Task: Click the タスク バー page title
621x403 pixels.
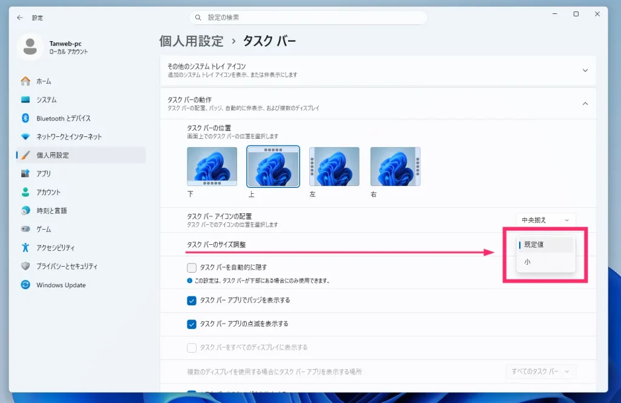Action: pos(269,41)
